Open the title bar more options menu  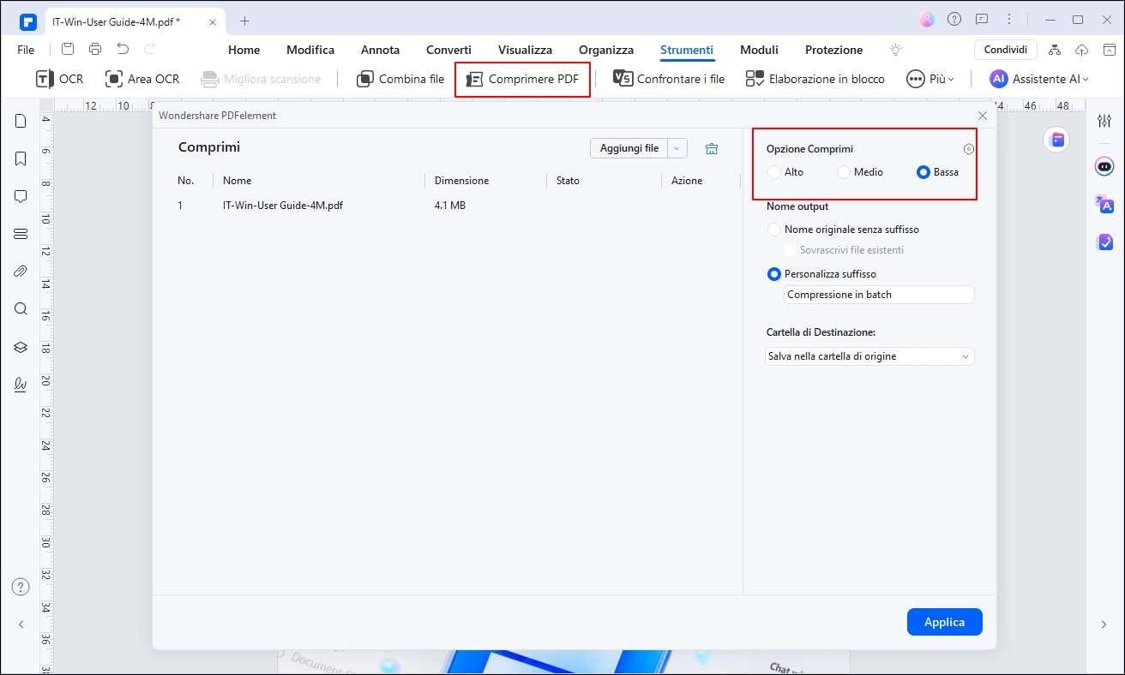pos(1009,20)
